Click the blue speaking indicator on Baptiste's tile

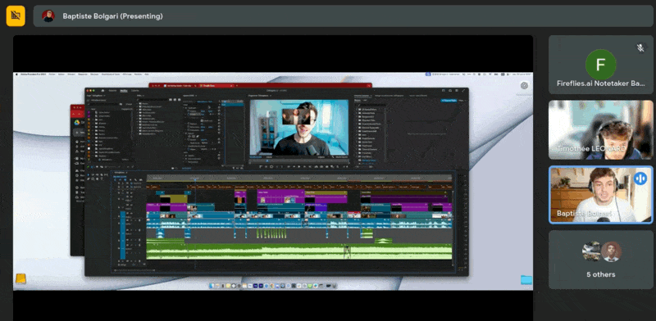click(640, 179)
